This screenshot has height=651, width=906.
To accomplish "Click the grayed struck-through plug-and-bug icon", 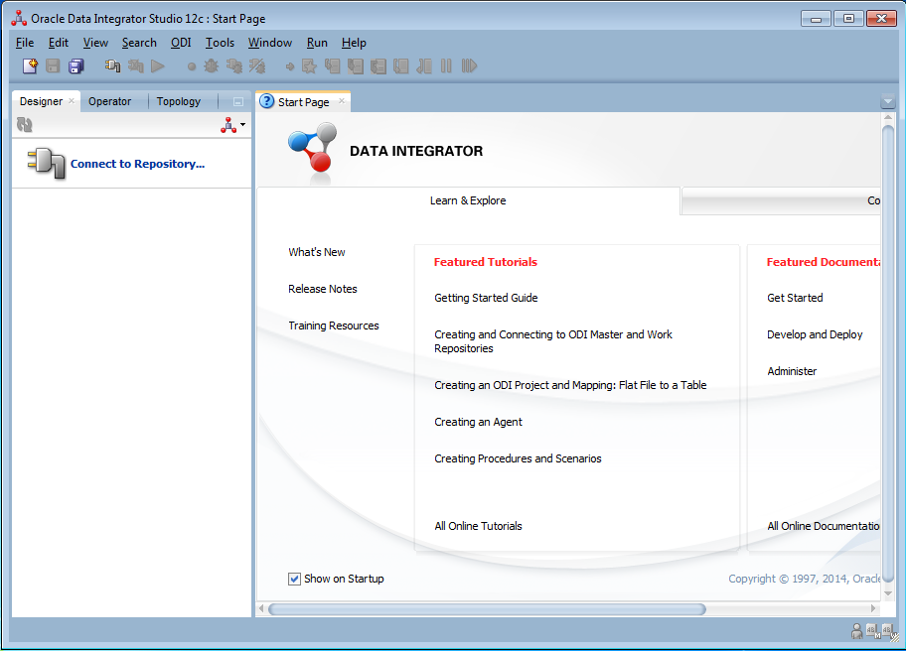I will point(256,65).
